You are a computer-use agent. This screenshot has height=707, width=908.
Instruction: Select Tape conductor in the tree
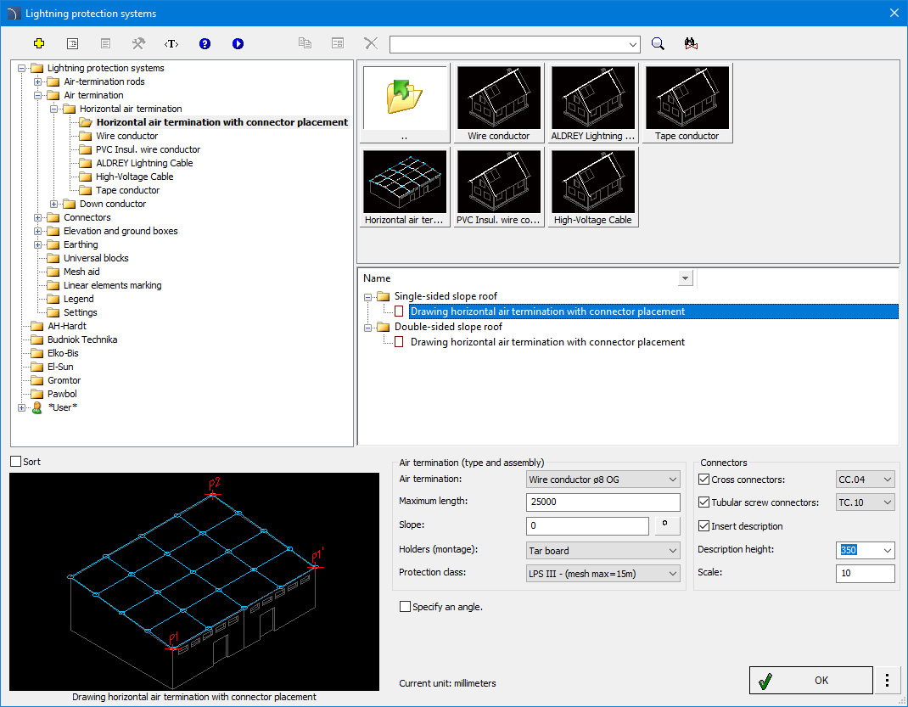point(127,190)
